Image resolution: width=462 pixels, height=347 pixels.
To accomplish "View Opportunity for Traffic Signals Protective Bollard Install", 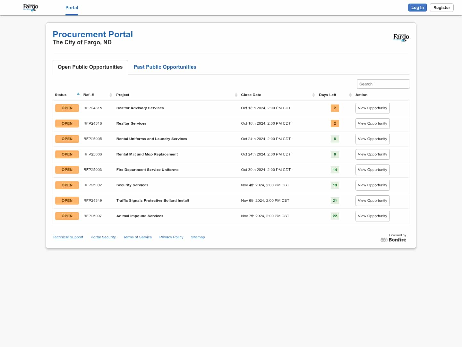I will pyautogui.click(x=372, y=201).
